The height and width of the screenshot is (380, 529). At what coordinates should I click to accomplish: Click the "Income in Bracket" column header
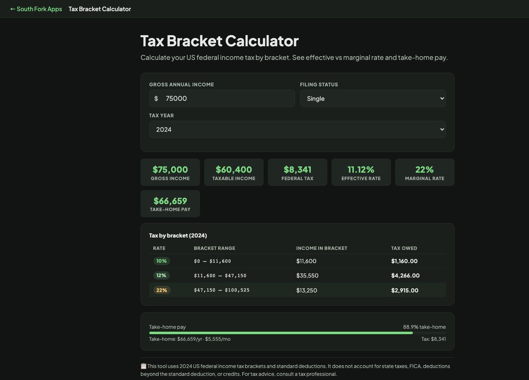pos(322,248)
